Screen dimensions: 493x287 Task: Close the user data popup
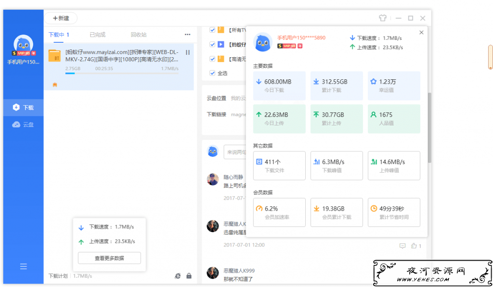(421, 32)
